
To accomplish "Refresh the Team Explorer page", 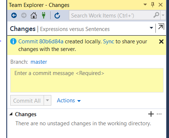I will (x=57, y=15).
